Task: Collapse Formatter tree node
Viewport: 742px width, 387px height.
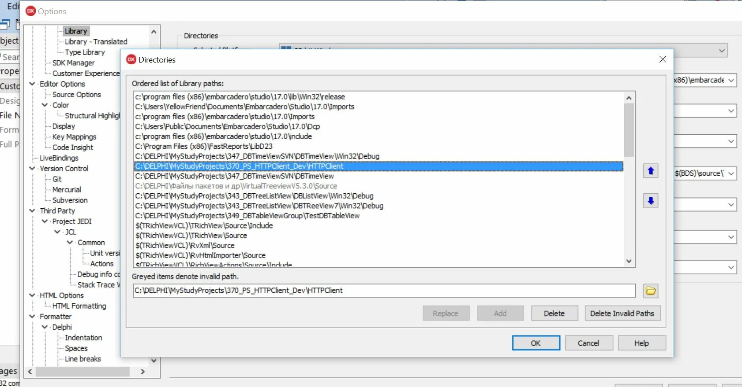Action: click(32, 316)
